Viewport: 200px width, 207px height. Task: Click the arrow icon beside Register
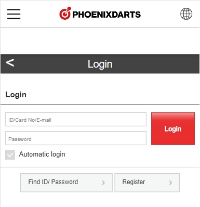(x=170, y=183)
